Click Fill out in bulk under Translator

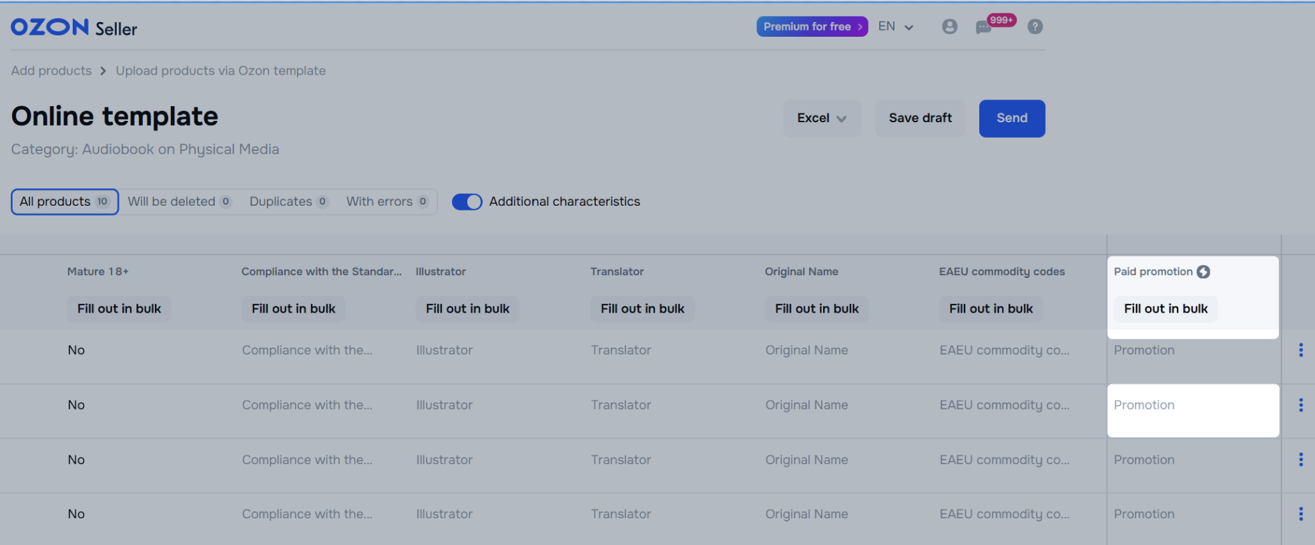(x=642, y=309)
